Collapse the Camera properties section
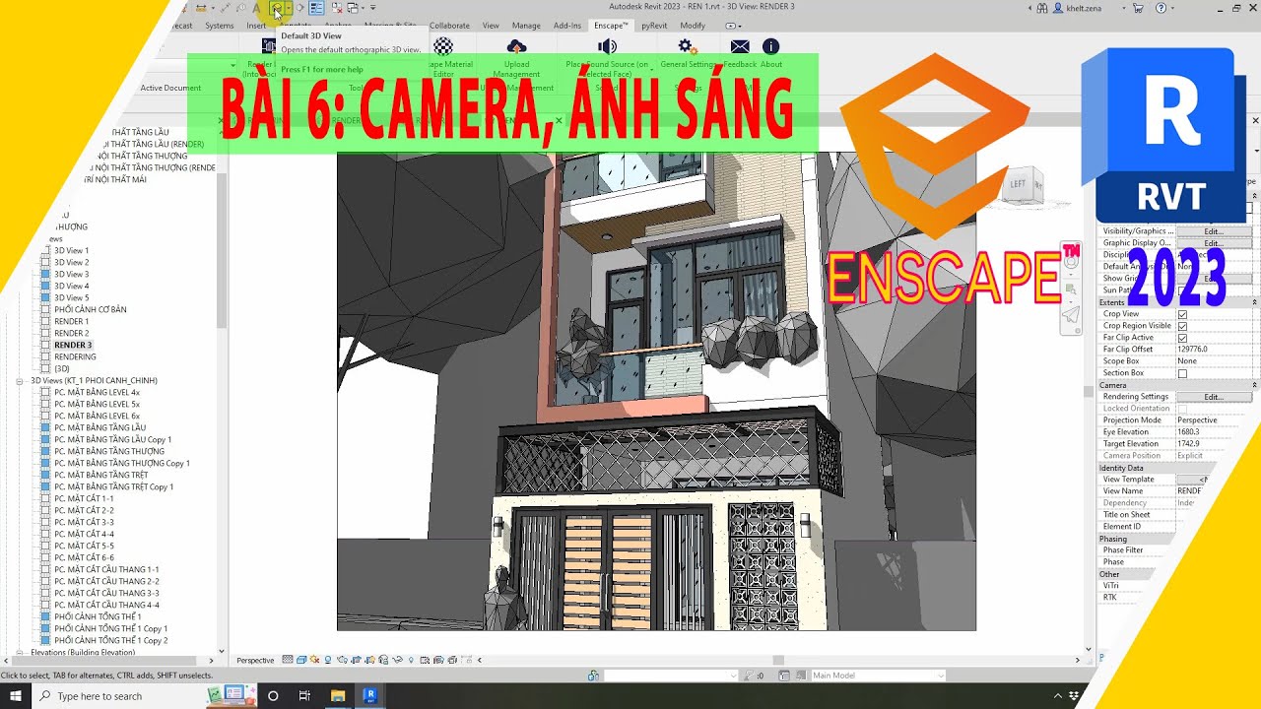 click(x=1254, y=385)
